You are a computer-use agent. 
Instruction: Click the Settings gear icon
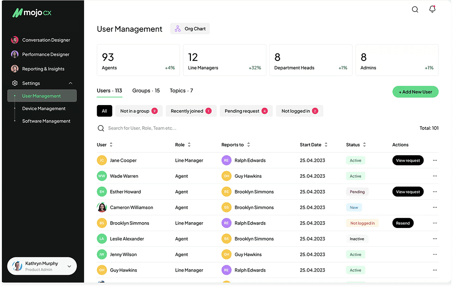[15, 83]
